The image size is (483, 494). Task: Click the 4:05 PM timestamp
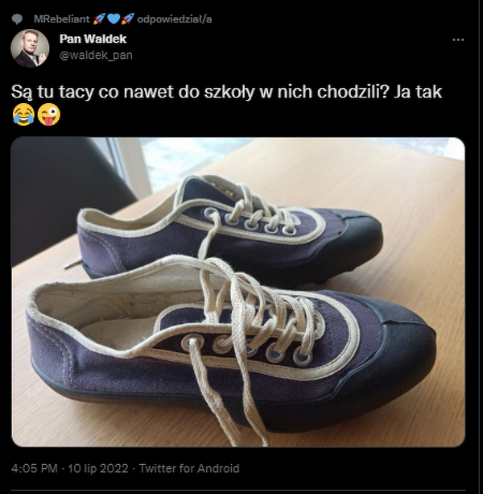pyautogui.click(x=35, y=468)
